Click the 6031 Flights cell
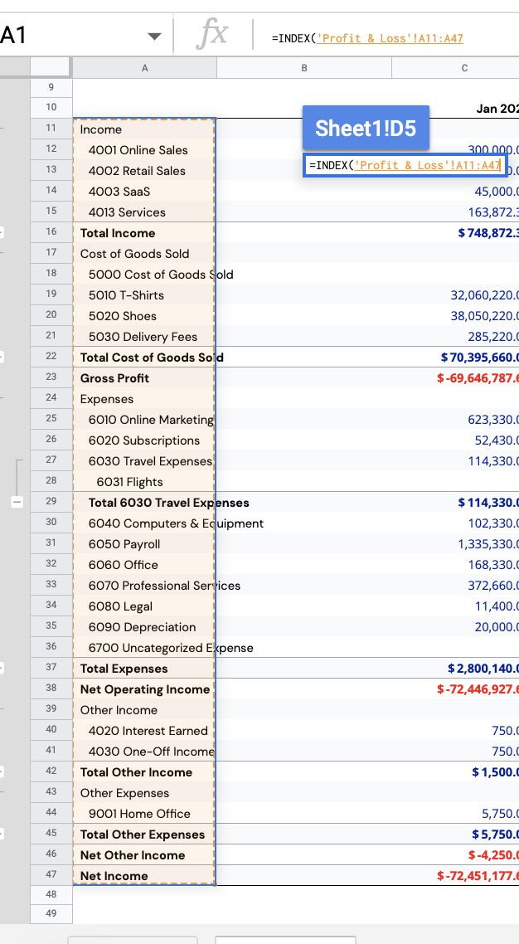 [144, 482]
